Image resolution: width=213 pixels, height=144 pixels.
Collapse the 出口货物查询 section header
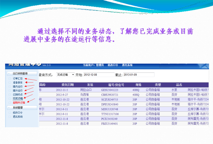click(x=22, y=74)
